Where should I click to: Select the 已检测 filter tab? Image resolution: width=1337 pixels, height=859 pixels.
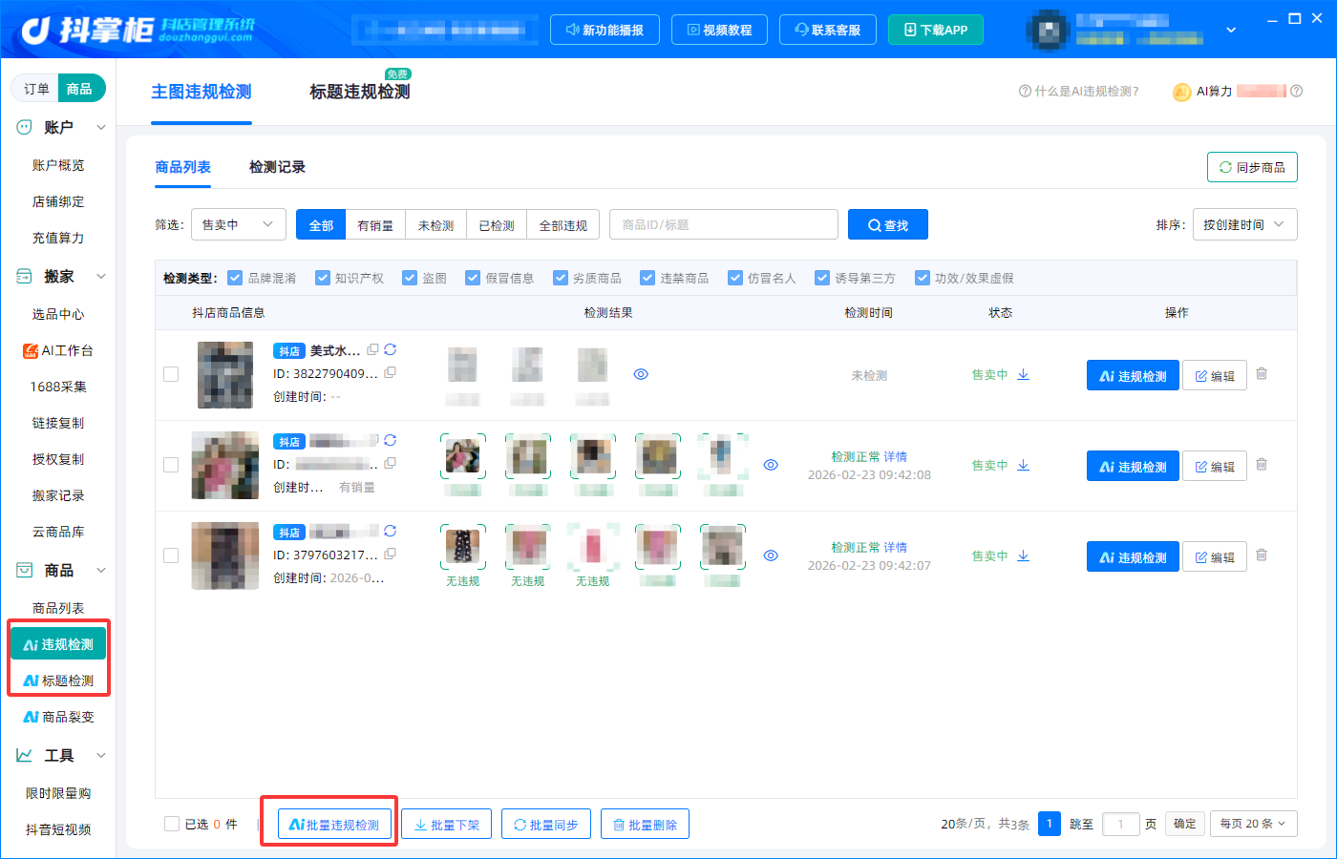click(497, 224)
